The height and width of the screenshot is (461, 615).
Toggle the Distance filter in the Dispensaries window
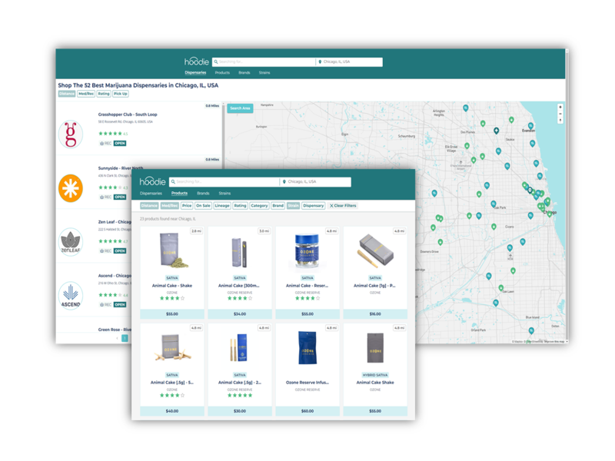click(67, 94)
